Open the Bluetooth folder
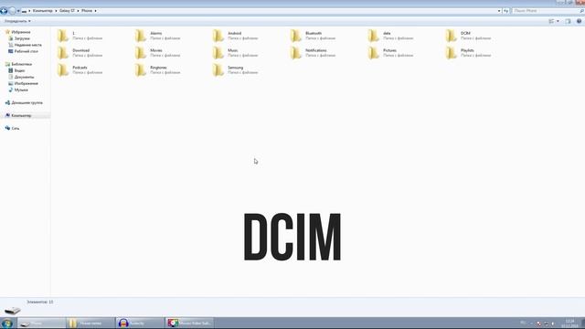Image resolution: width=585 pixels, height=329 pixels. click(312, 36)
